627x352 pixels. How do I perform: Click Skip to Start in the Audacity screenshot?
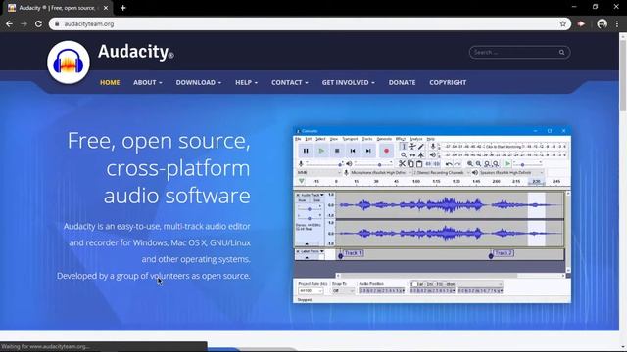[353, 151]
